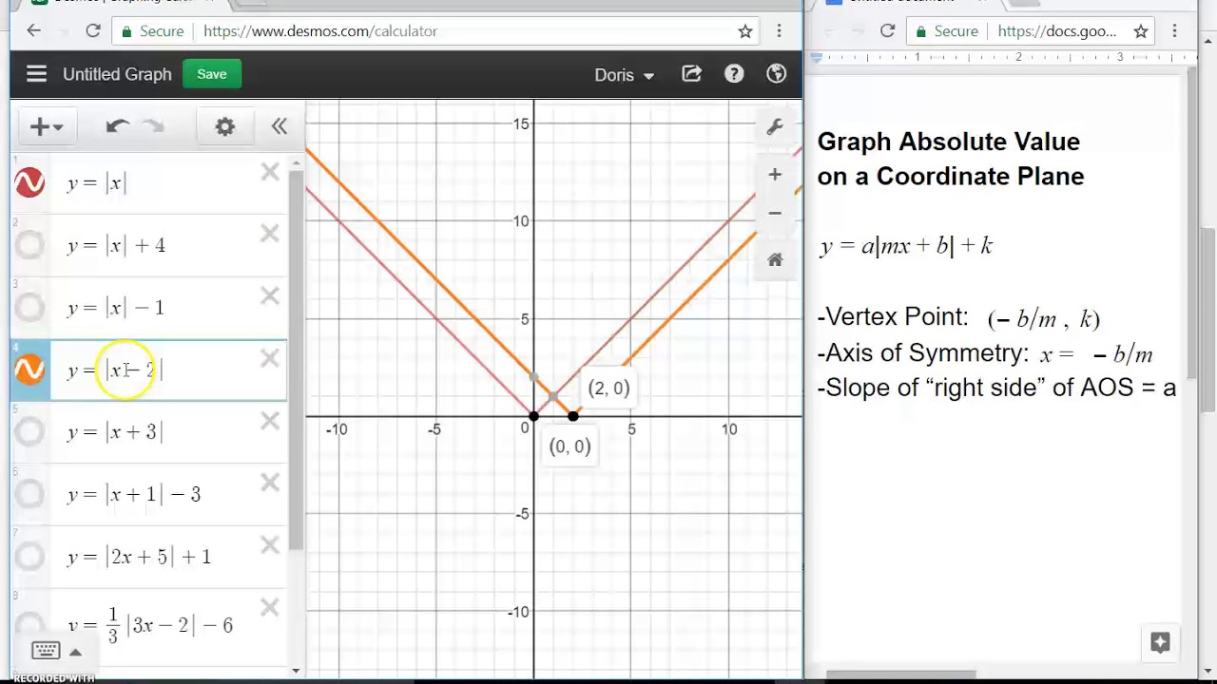This screenshot has height=684, width=1217.
Task: Click the Google Docs URL address bar
Action: (1032, 31)
